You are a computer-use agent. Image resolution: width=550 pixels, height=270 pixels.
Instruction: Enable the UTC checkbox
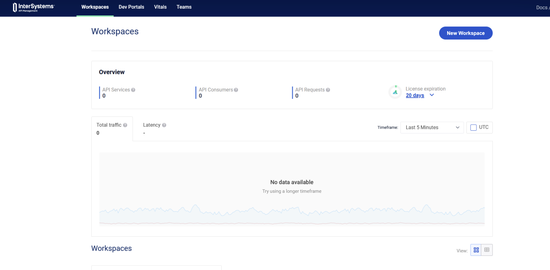[473, 128]
